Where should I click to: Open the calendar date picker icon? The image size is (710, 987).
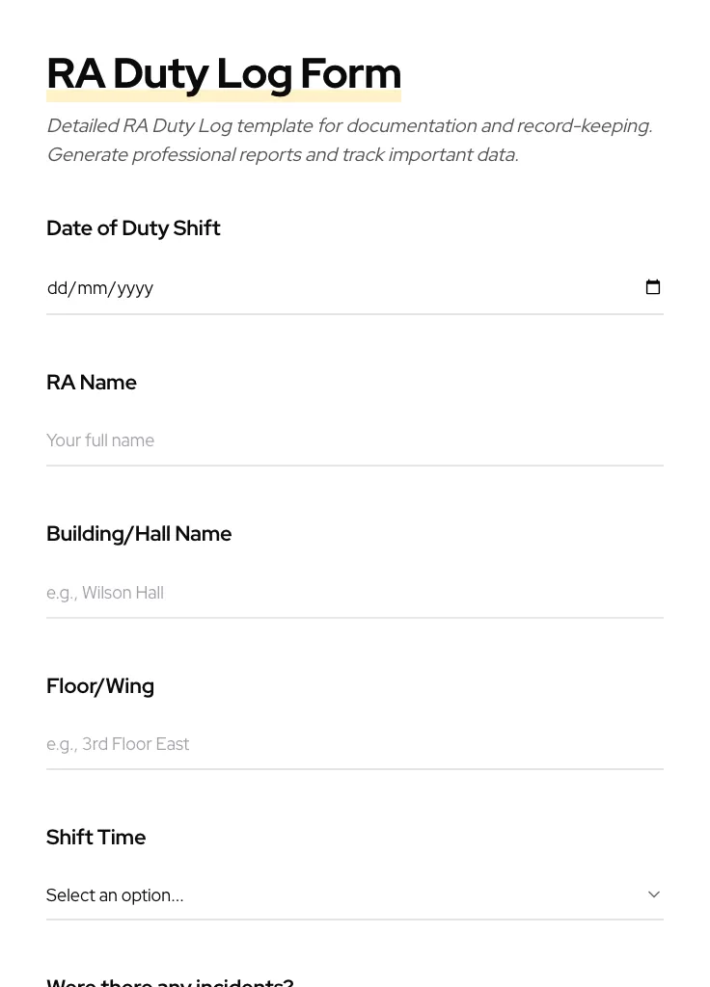[x=653, y=287]
